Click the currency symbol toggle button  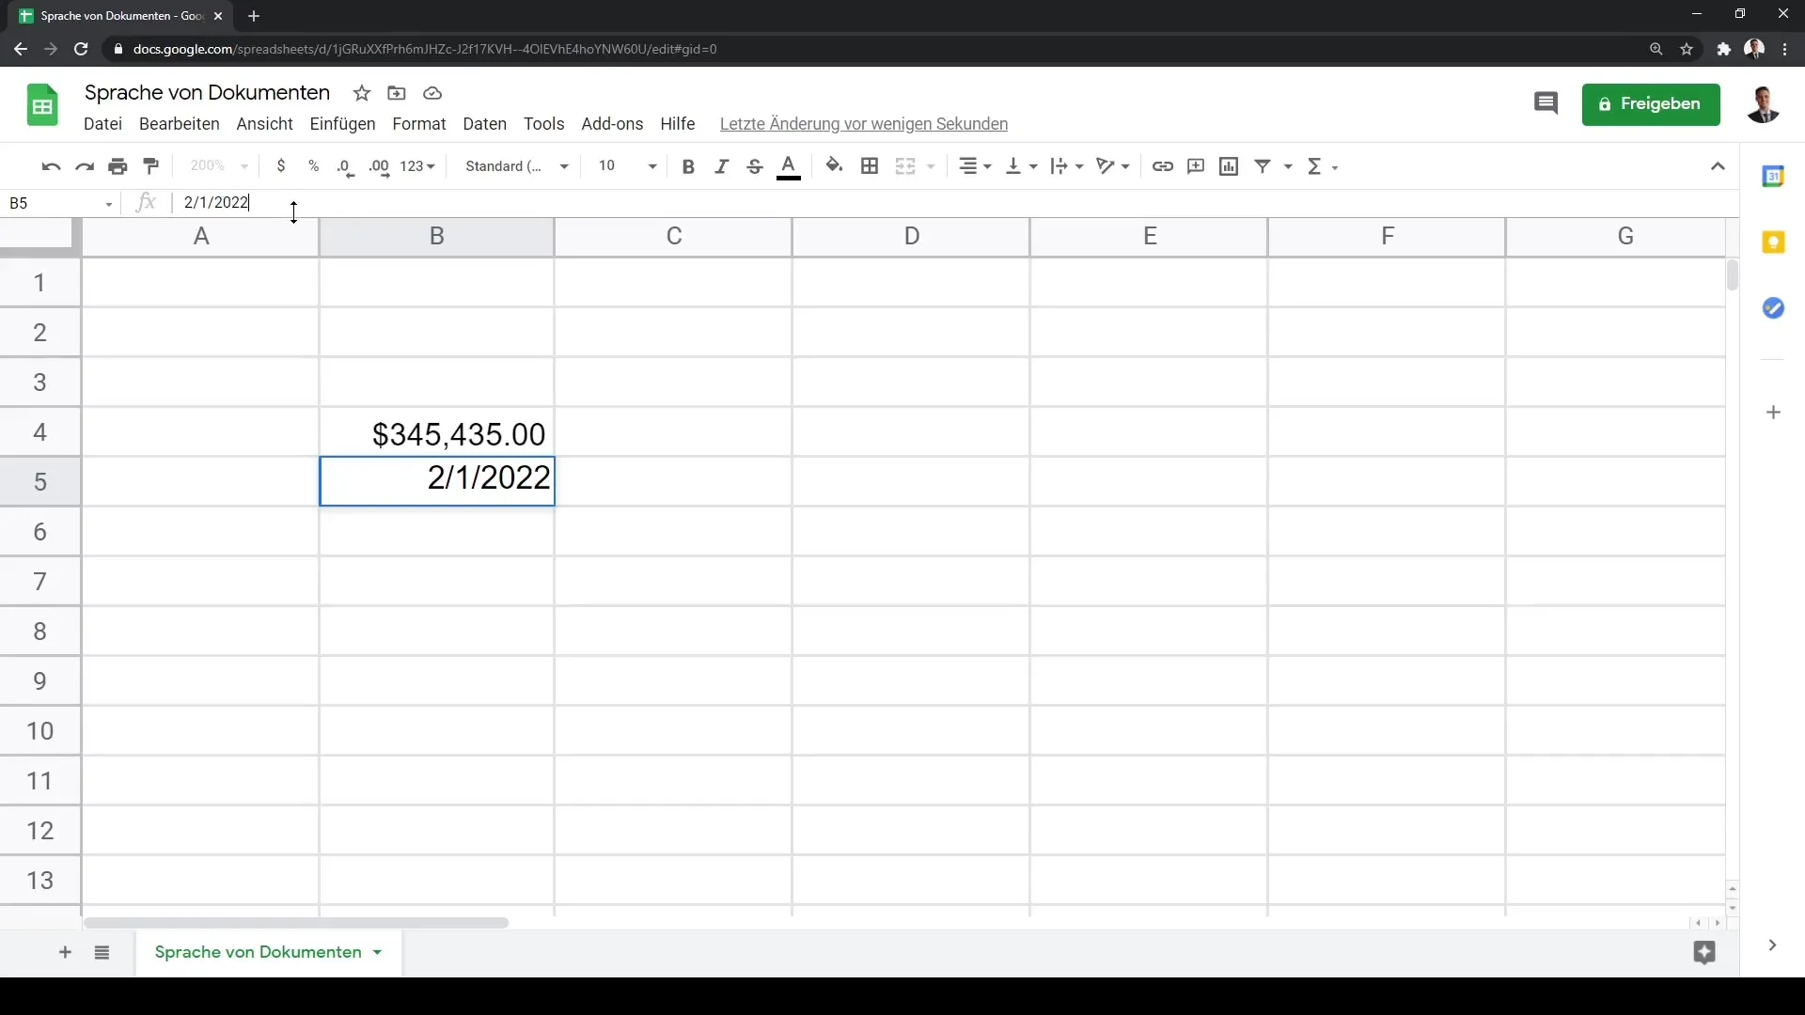point(280,164)
